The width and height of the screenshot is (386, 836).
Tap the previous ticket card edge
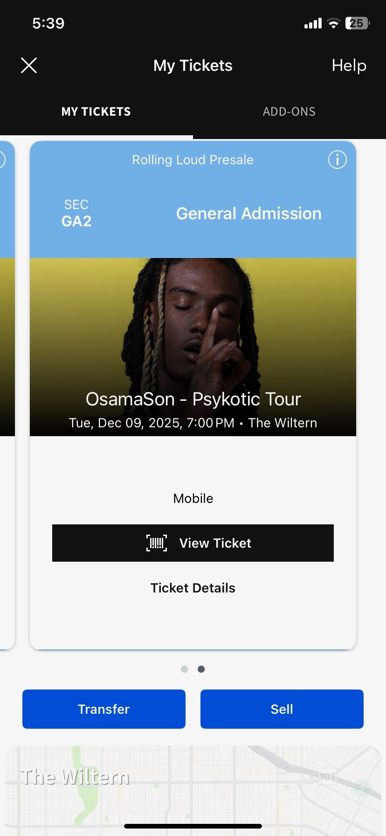pos(7,395)
